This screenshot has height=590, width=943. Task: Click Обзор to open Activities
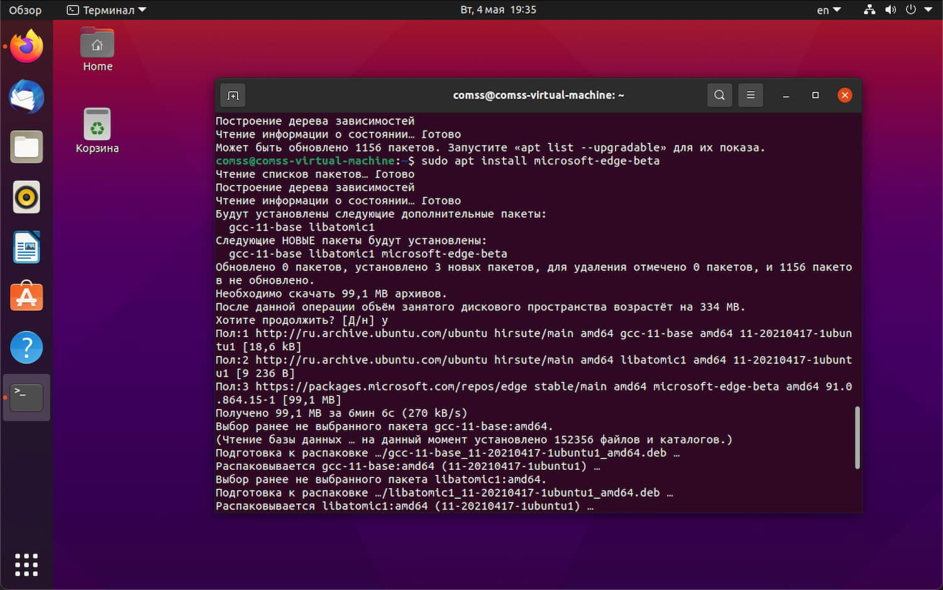point(25,9)
